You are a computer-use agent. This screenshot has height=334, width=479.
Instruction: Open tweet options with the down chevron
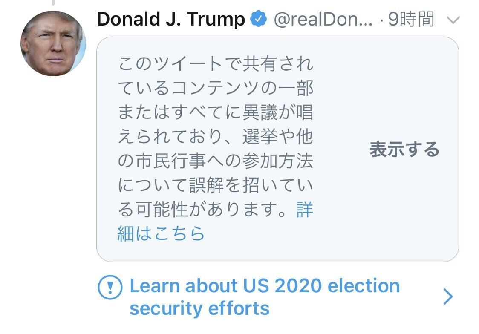[x=453, y=20]
